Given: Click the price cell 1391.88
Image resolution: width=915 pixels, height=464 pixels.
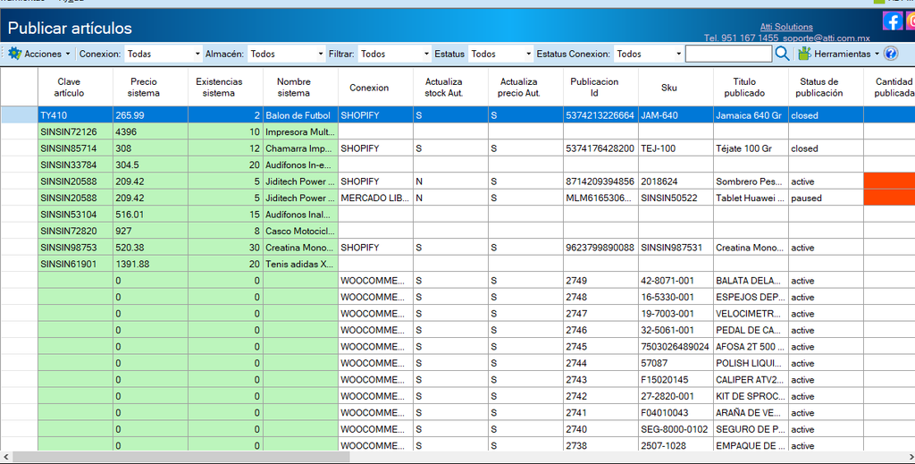Looking at the screenshot, I should pyautogui.click(x=150, y=264).
